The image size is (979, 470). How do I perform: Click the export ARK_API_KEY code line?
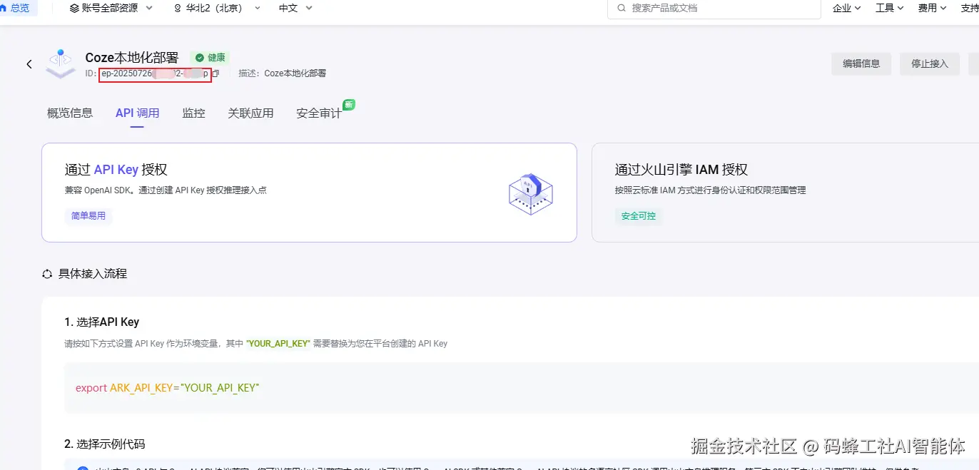[167, 387]
